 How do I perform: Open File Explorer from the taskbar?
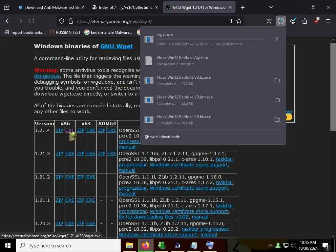point(129,245)
